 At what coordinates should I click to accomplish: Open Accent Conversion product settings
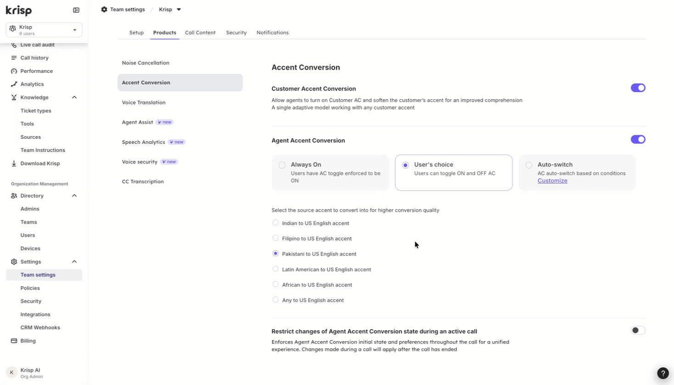(180, 82)
